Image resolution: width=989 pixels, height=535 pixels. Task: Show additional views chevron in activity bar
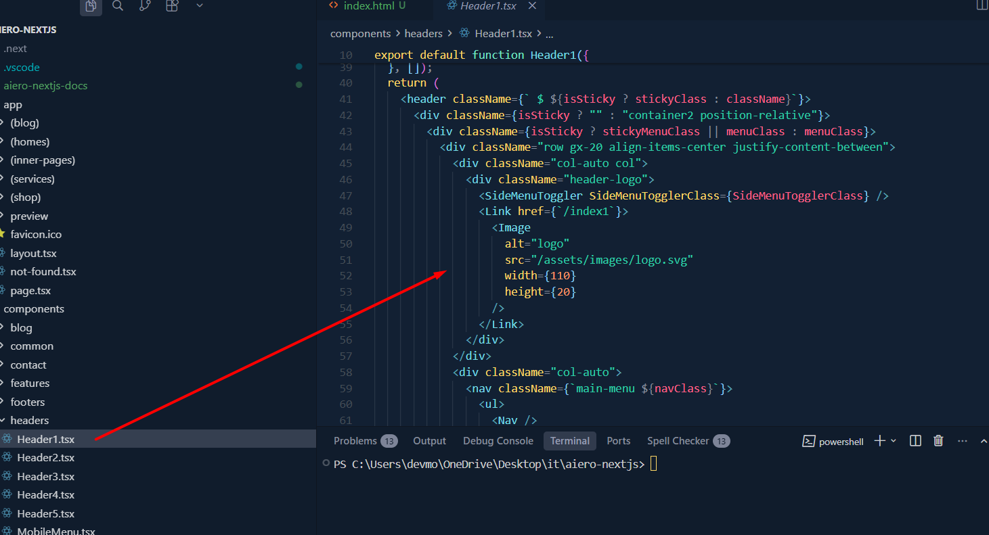pos(199,5)
